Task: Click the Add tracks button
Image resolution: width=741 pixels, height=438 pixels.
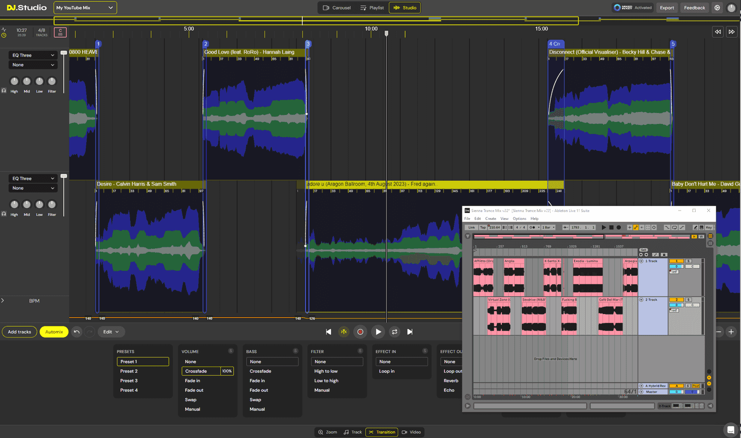Action: tap(19, 332)
